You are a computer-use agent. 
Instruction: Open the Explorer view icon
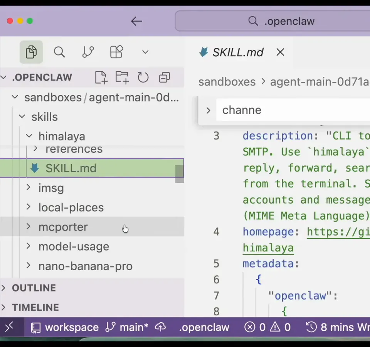point(31,52)
